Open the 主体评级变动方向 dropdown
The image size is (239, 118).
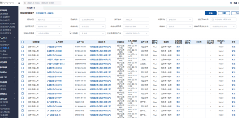pyautogui.click(x=136, y=33)
